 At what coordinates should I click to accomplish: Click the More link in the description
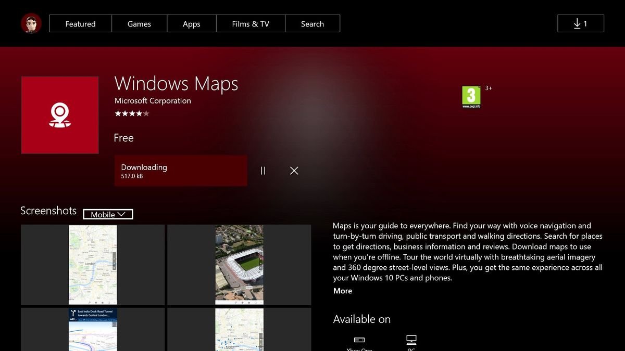pyautogui.click(x=342, y=291)
